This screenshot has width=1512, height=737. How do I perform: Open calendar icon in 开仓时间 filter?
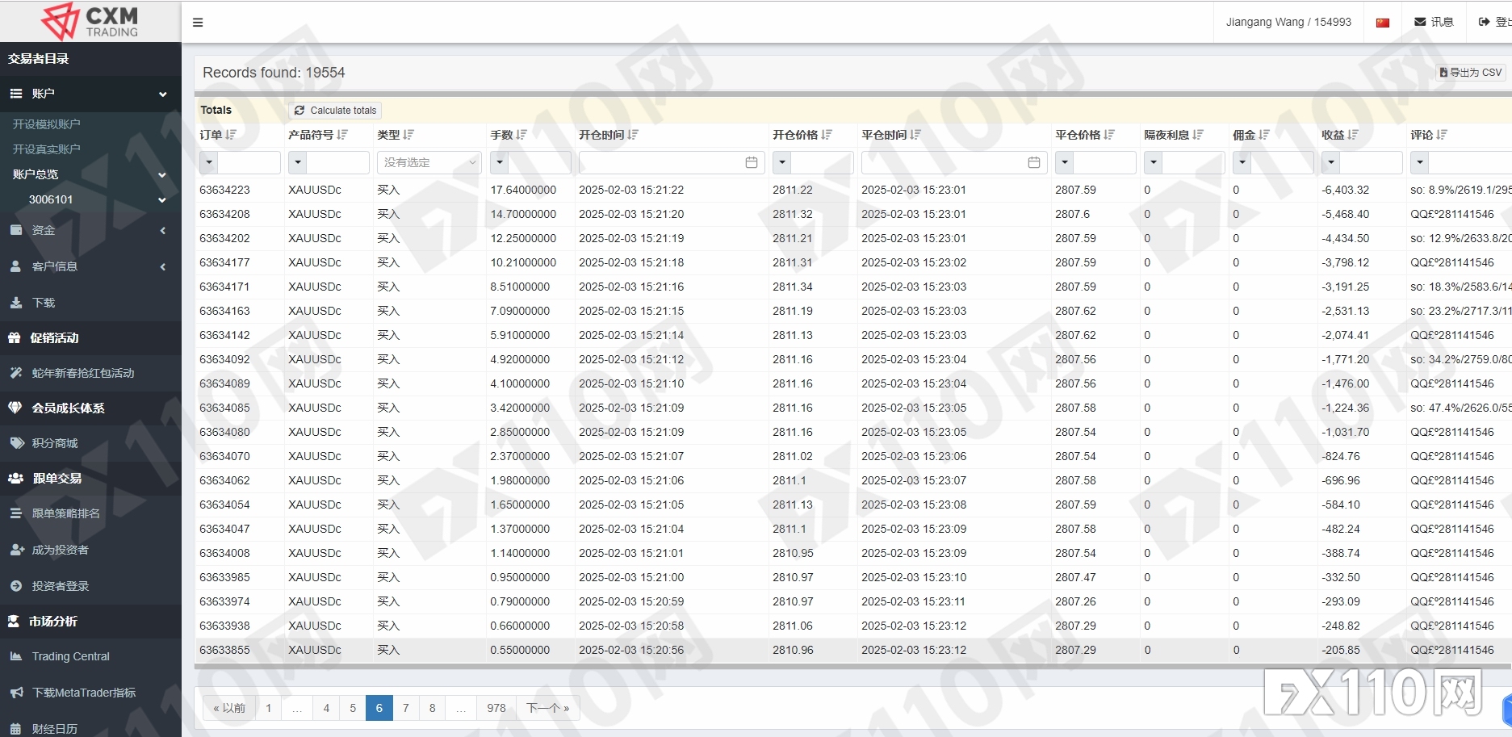(x=752, y=162)
